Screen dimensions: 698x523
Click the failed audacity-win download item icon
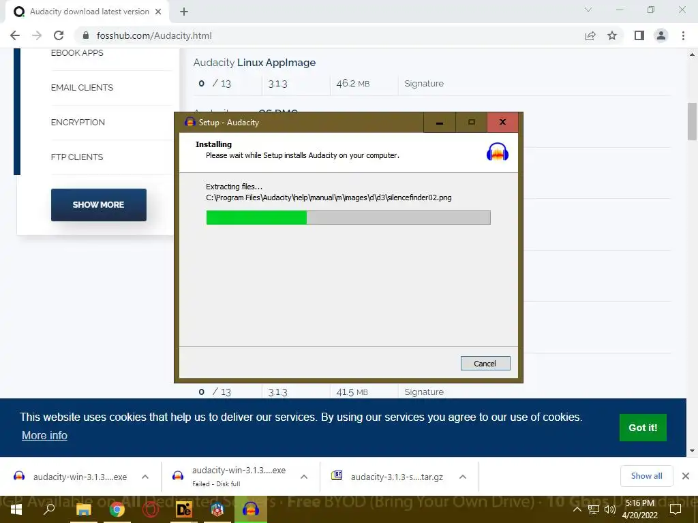178,476
